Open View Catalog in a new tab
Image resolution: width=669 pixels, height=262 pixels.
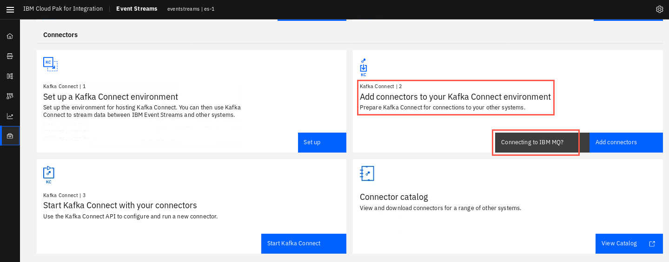tap(629, 243)
